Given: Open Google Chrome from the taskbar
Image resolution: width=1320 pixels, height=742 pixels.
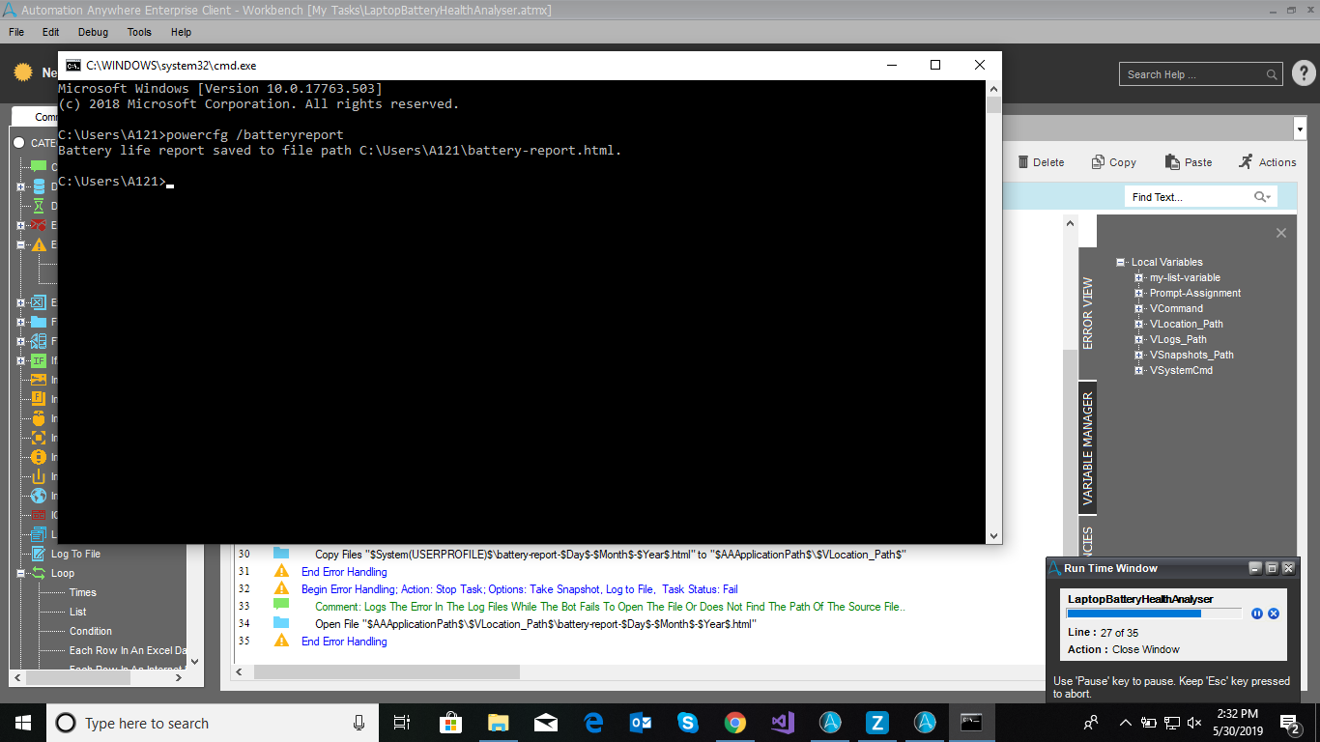Looking at the screenshot, I should coord(735,723).
